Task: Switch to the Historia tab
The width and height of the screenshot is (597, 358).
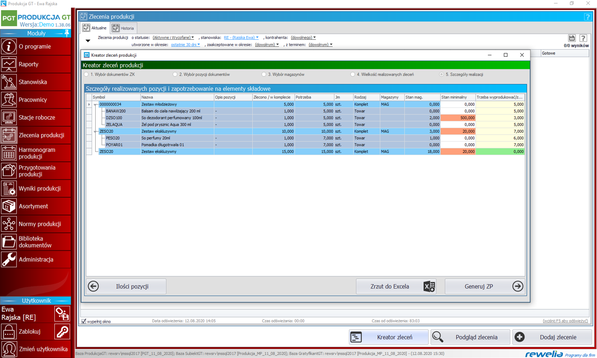Action: pyautogui.click(x=123, y=28)
